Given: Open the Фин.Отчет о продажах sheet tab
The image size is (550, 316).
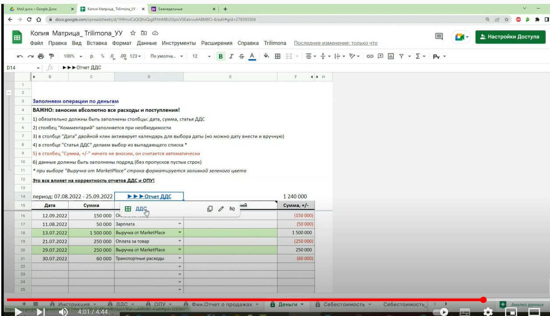Looking at the screenshot, I should (222, 304).
